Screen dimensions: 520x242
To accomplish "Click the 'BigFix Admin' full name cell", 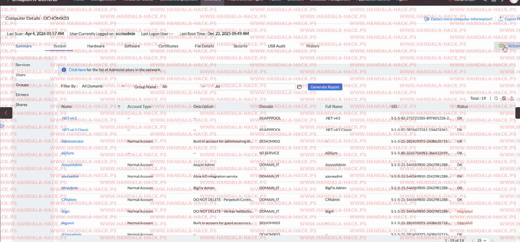I will pyautogui.click(x=335, y=188).
